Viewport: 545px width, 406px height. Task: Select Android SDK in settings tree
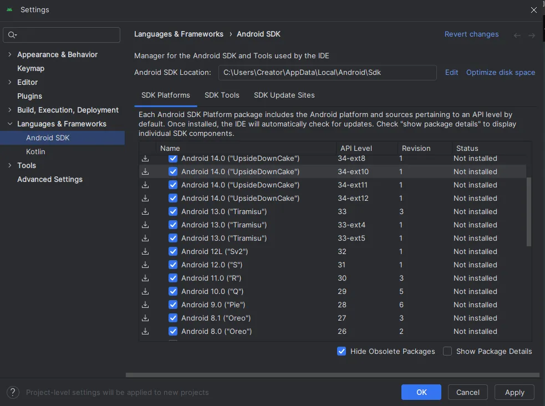coord(63,138)
